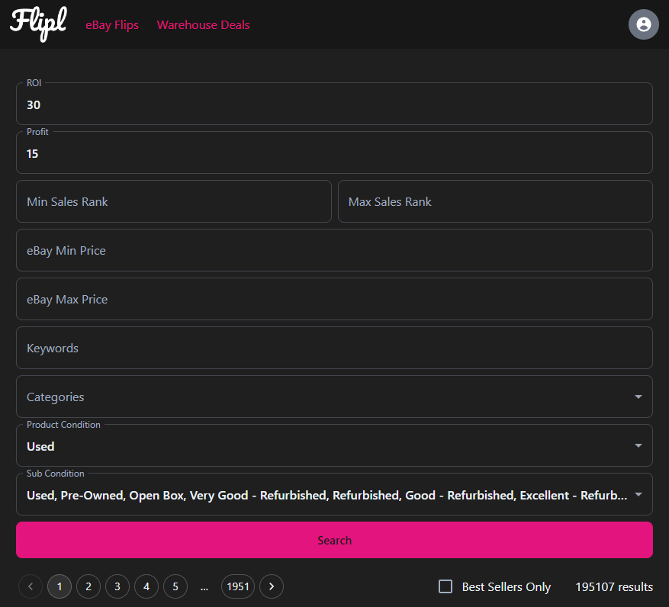Expand the Categories dropdown
669x607 pixels.
334,397
